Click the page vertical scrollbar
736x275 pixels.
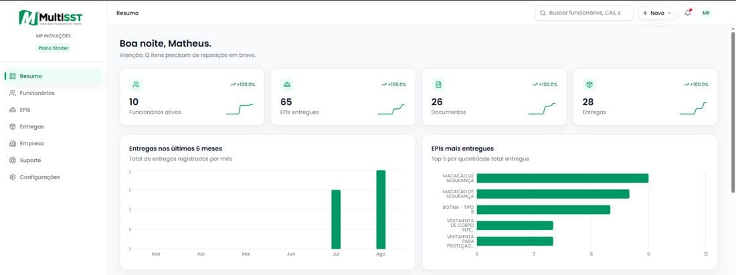pos(733,112)
